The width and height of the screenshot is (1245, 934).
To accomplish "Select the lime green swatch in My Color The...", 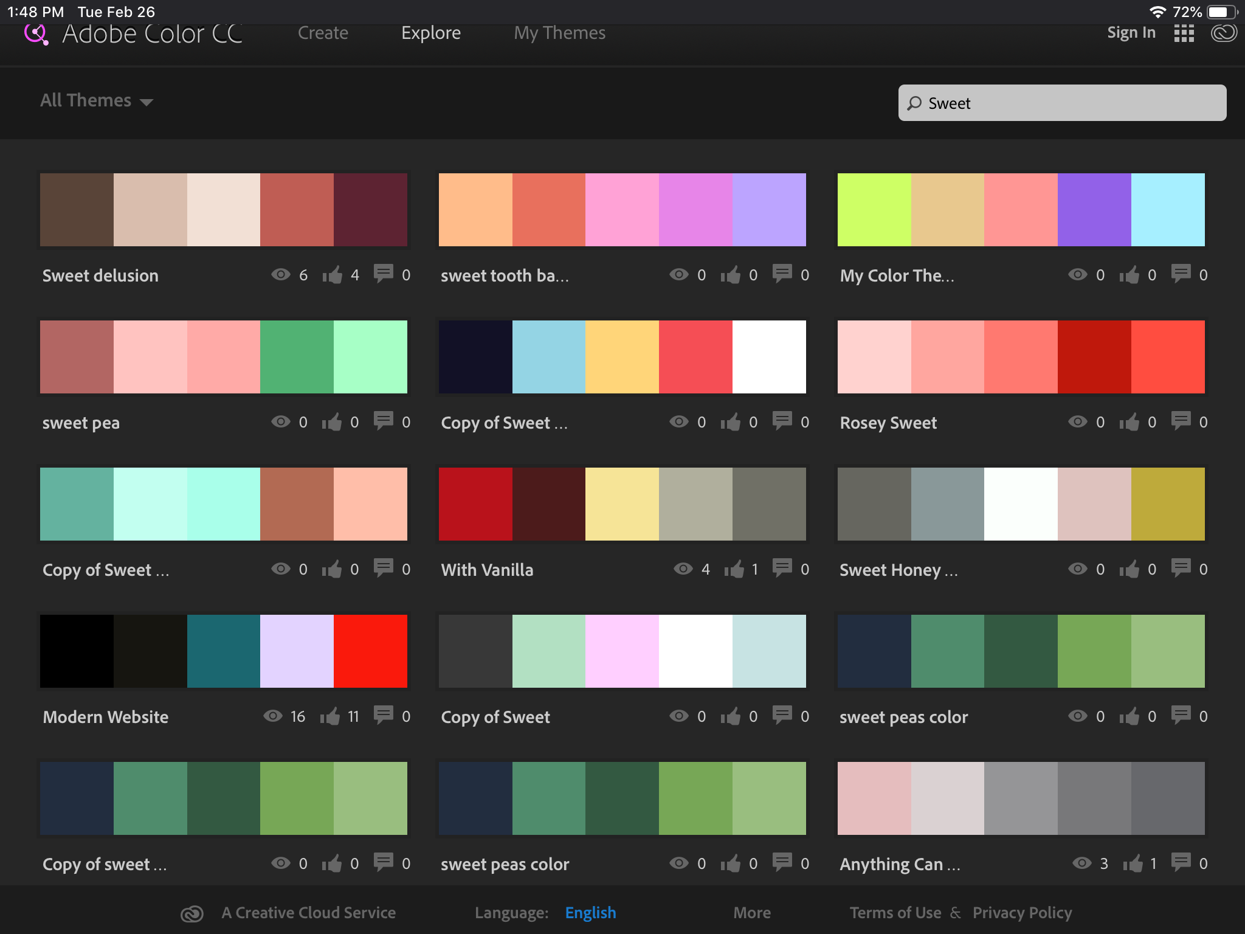I will tap(874, 210).
